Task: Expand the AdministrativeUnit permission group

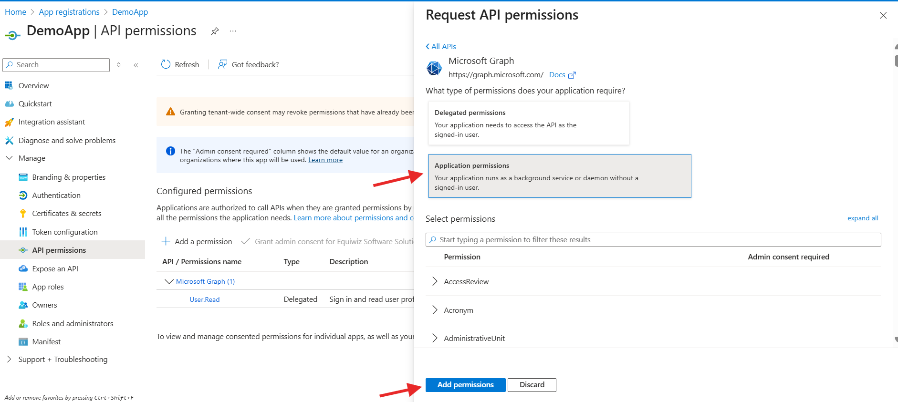Action: pyautogui.click(x=434, y=338)
